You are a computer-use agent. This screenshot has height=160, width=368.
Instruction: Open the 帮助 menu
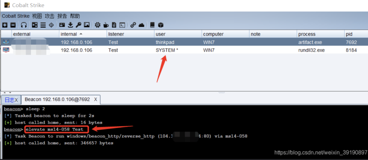coord(75,16)
